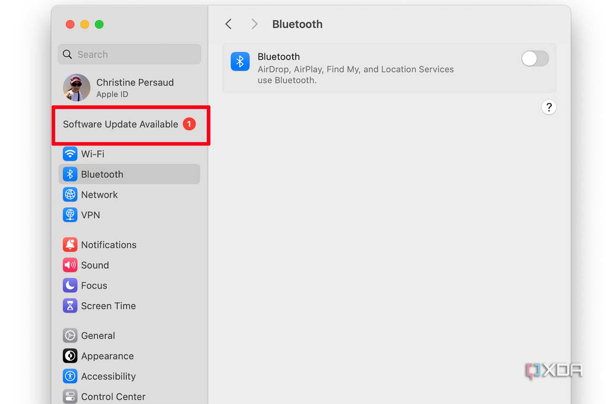Open Appearance settings label
This screenshot has height=404, width=606.
[107, 356]
